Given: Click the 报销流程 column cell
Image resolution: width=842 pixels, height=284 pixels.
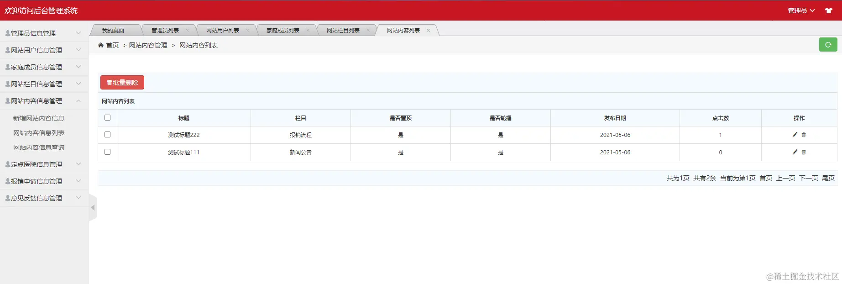Looking at the screenshot, I should click(x=300, y=135).
